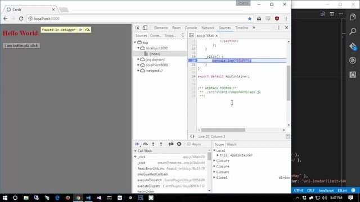Open the Network tab
The height and width of the screenshot is (202, 360).
[x=208, y=27]
